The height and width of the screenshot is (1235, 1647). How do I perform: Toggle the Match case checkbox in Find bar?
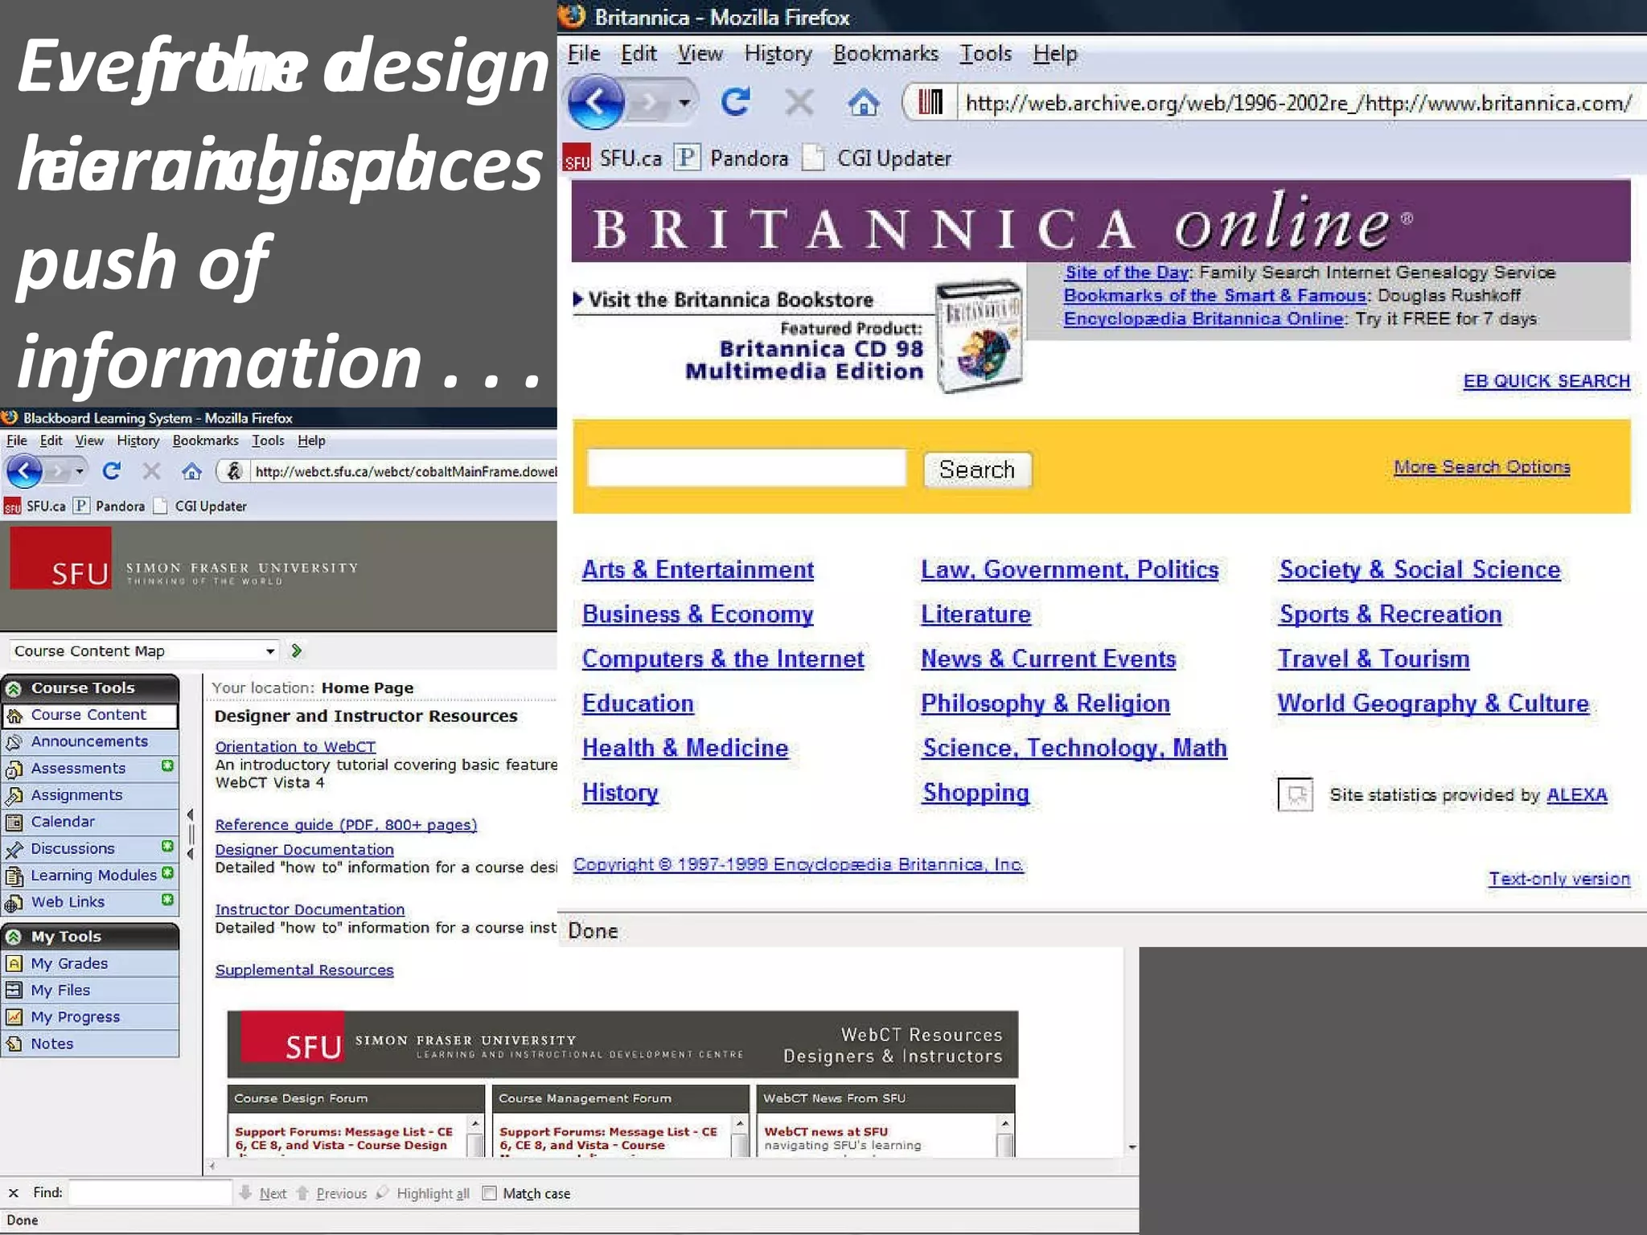click(489, 1193)
